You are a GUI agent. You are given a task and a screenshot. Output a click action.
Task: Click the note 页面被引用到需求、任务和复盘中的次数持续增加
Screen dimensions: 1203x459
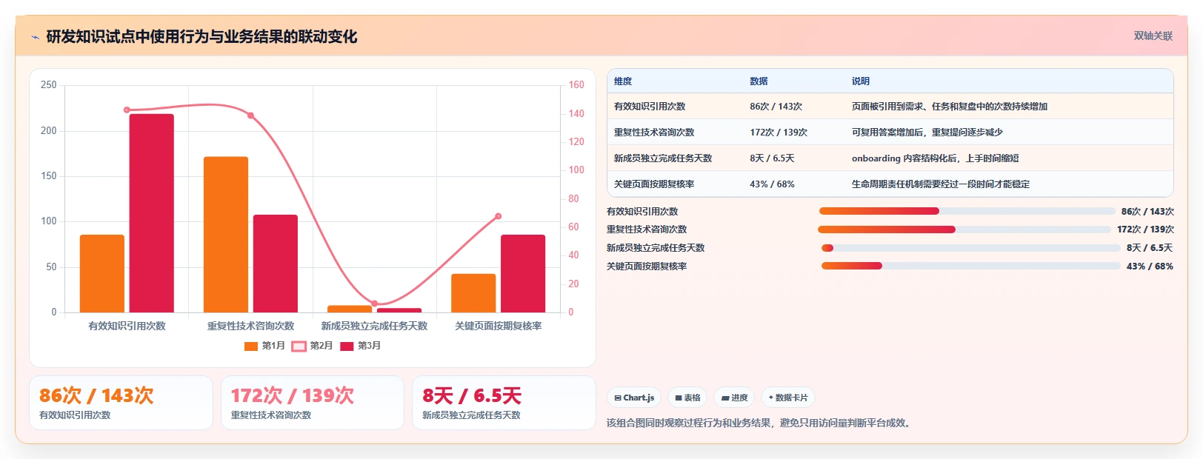click(950, 107)
